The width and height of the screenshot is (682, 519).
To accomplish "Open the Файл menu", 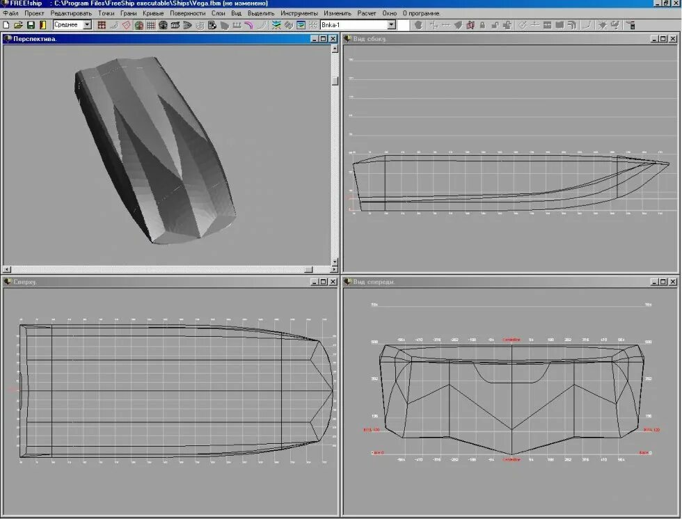I will point(11,13).
